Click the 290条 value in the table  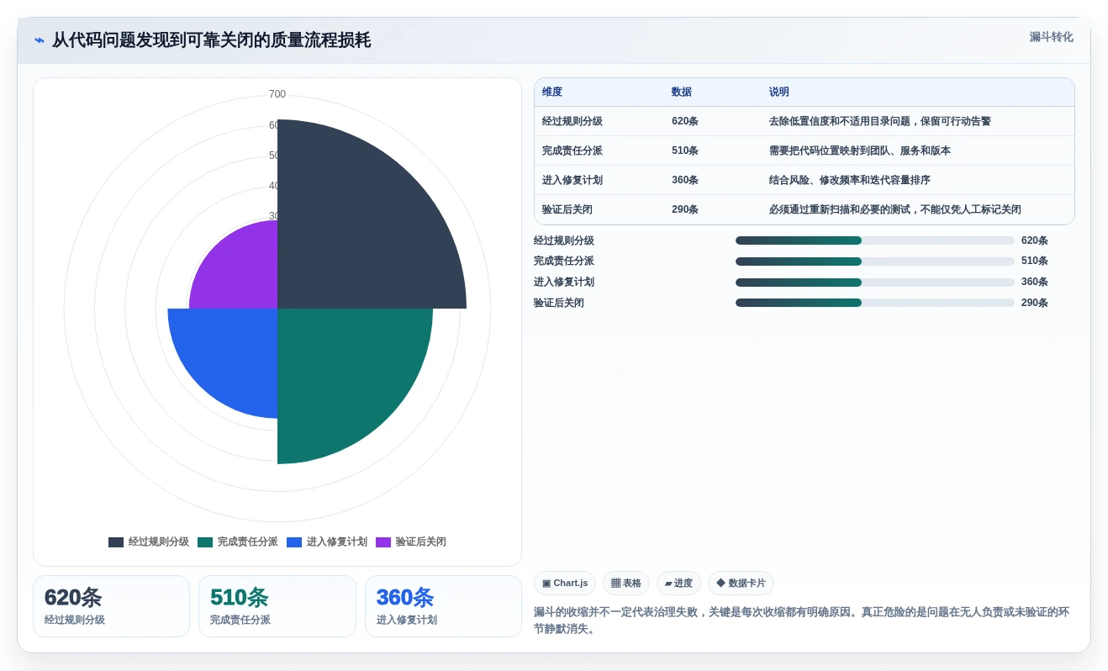pyautogui.click(x=685, y=209)
